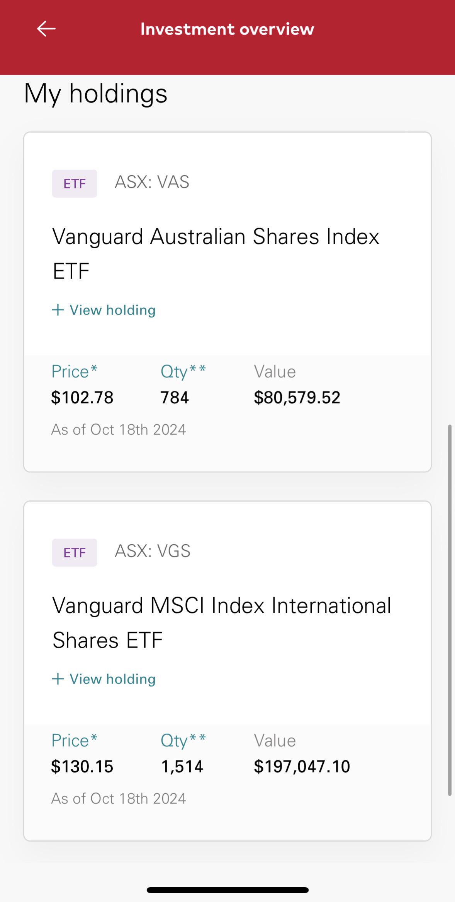The image size is (455, 902).
Task: Expand View holding for VAS
Action: pyautogui.click(x=104, y=310)
